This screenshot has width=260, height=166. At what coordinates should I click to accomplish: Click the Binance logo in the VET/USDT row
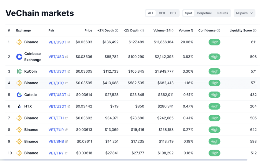click(19, 42)
